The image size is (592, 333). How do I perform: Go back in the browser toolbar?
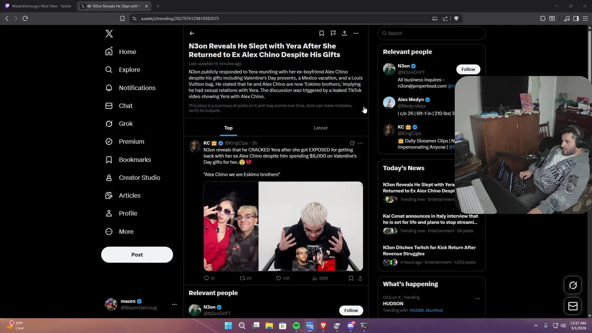(x=6, y=18)
